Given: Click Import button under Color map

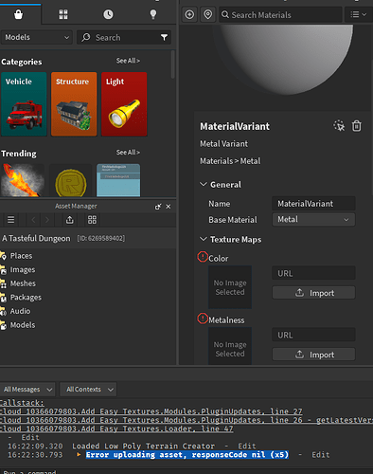Looking at the screenshot, I should point(313,293).
